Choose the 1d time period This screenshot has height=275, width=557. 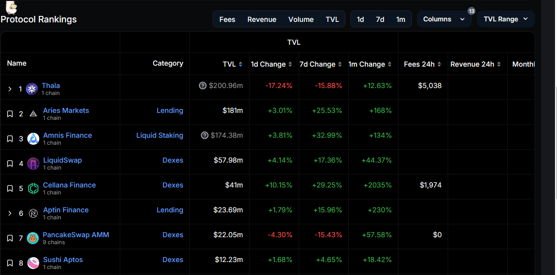[360, 19]
